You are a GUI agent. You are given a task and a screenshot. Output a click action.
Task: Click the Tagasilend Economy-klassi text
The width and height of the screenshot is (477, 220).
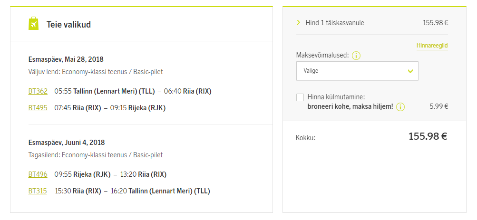tap(96, 155)
